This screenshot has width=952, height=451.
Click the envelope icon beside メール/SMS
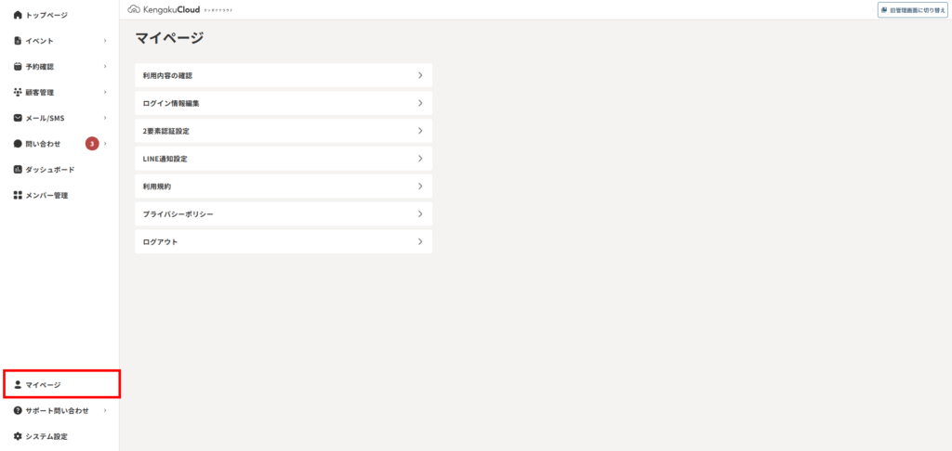pyautogui.click(x=18, y=118)
